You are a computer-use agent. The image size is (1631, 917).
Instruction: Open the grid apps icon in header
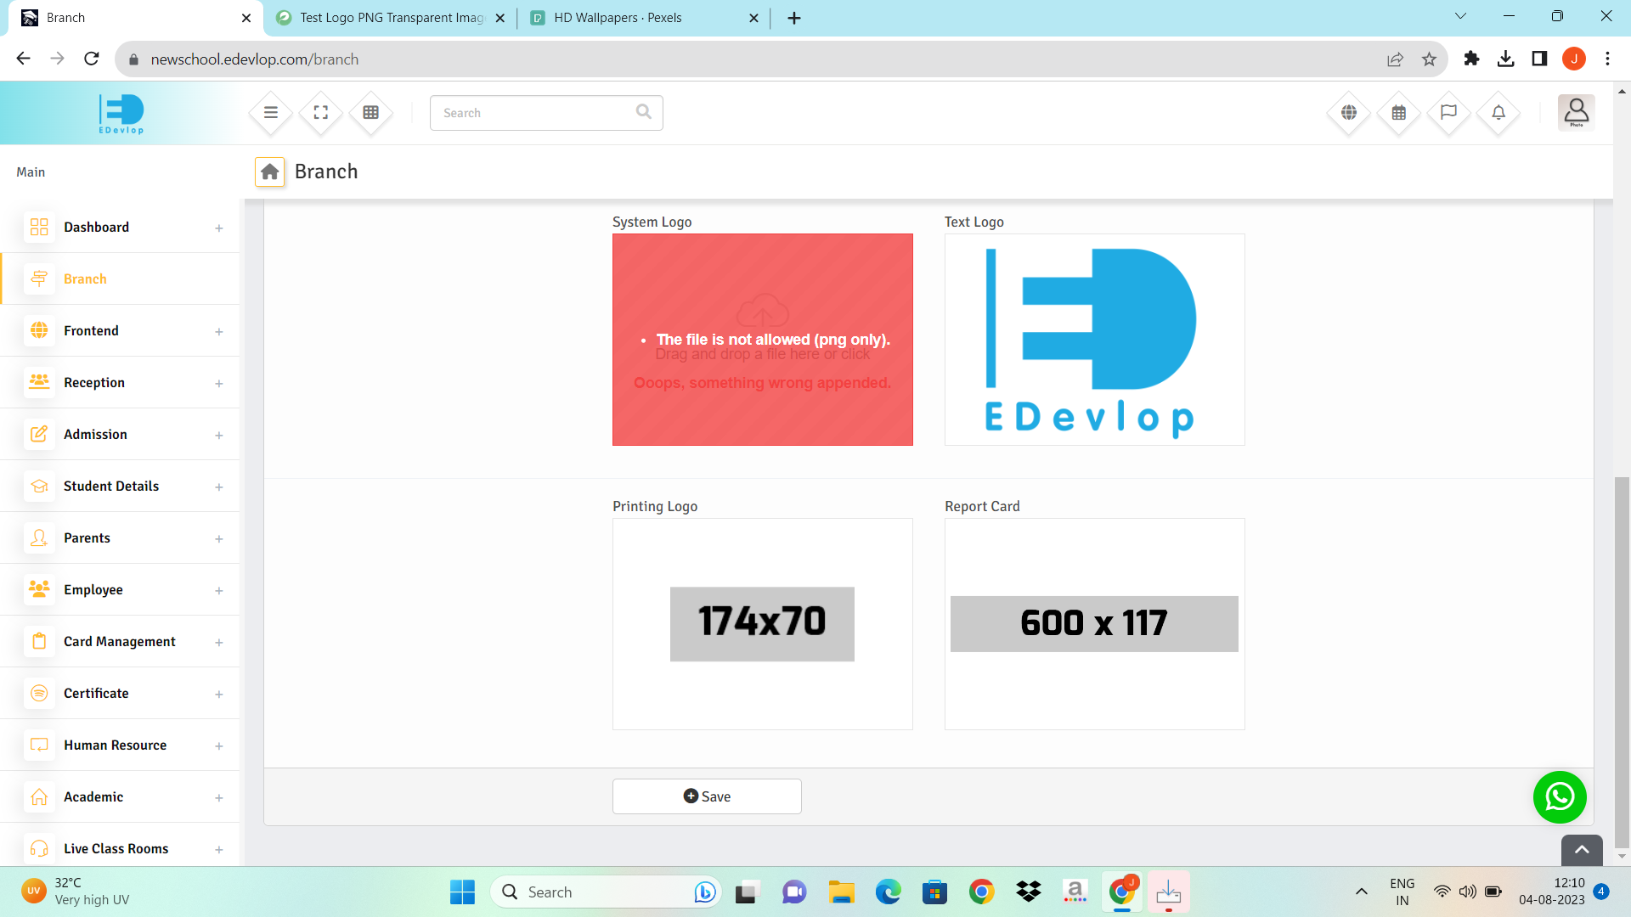click(x=371, y=112)
